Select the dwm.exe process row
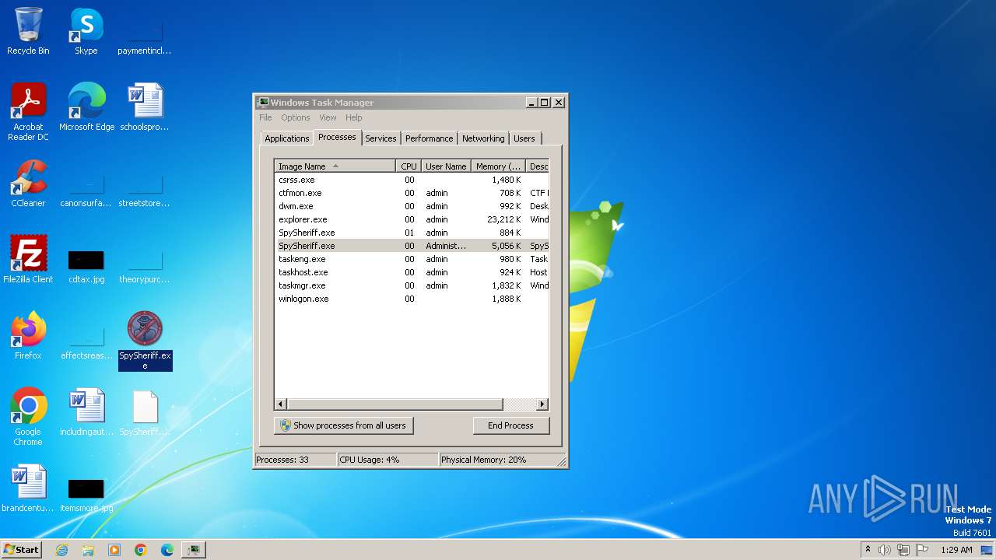Viewport: 996px width, 560px height. click(412, 206)
